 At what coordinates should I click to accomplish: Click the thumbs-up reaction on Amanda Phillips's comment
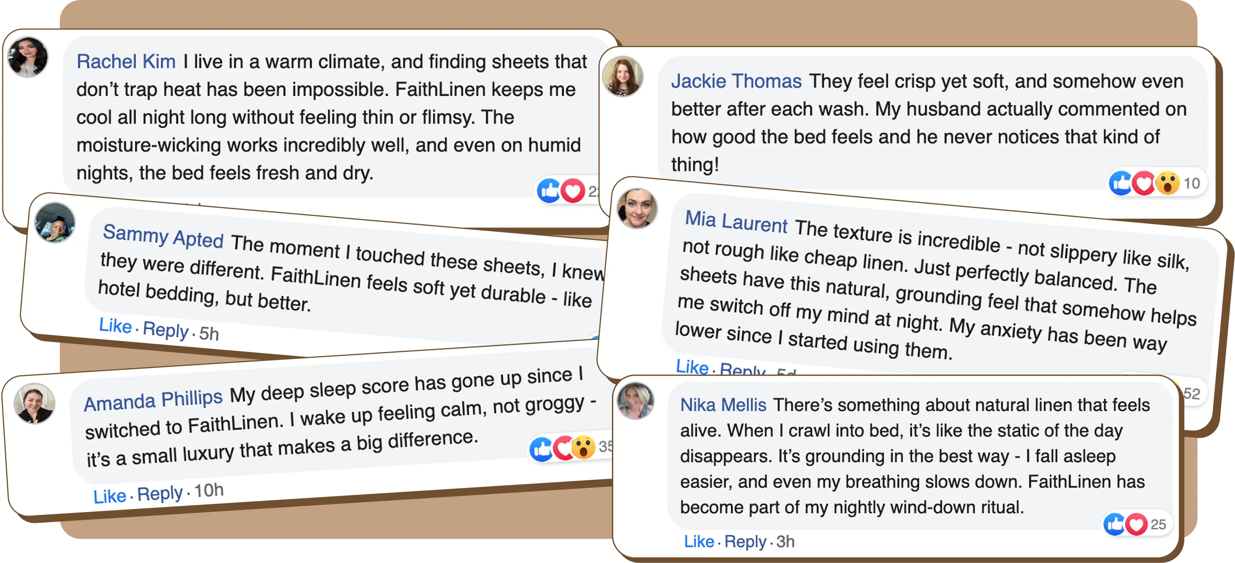pyautogui.click(x=541, y=450)
